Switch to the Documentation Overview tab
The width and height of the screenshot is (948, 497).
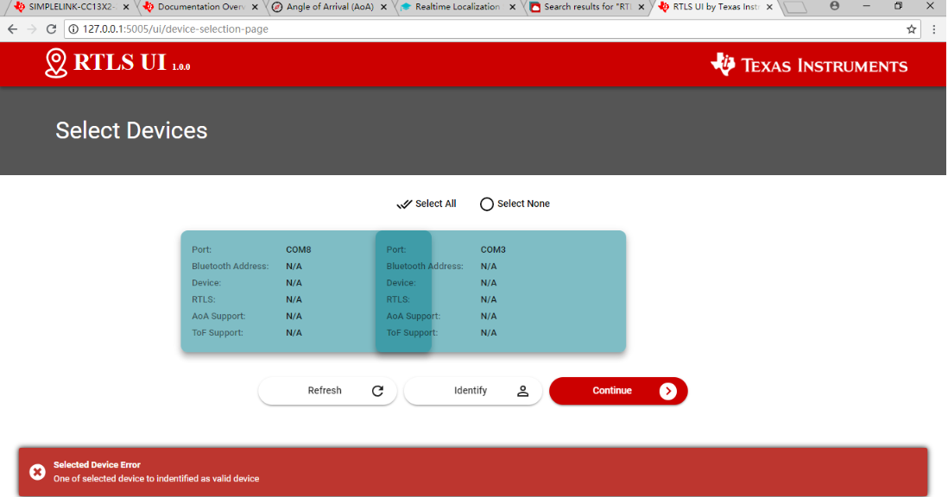pyautogui.click(x=200, y=7)
